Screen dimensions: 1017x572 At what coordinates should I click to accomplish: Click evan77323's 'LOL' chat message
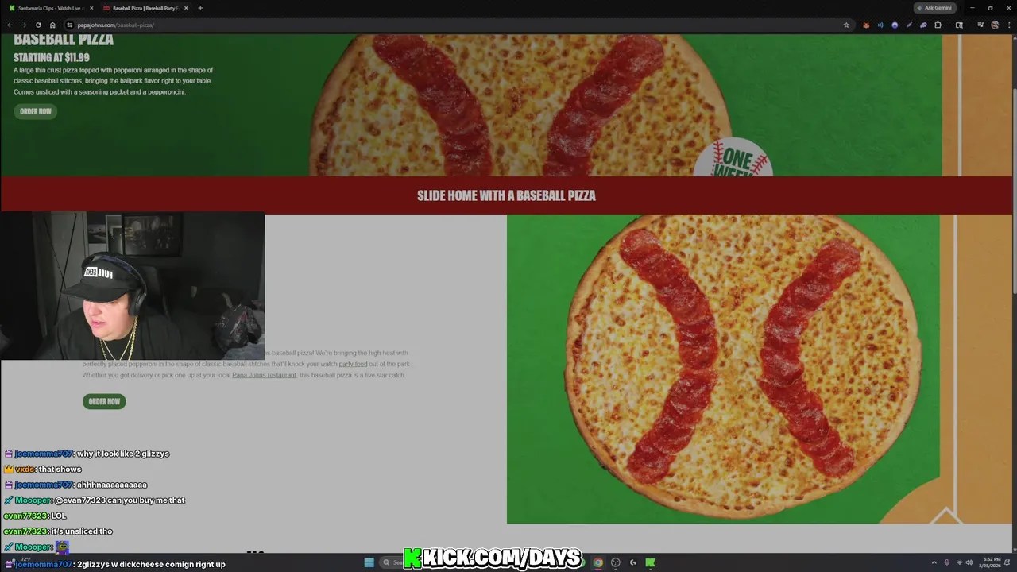[x=59, y=516]
